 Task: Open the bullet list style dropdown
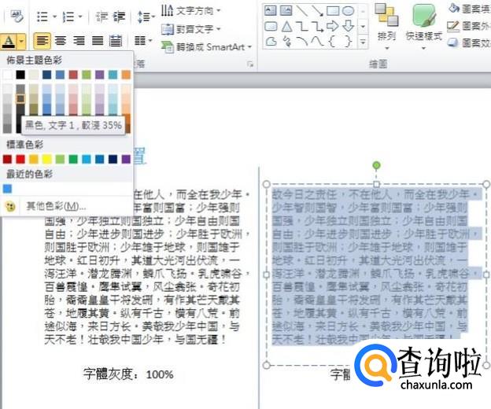54,17
